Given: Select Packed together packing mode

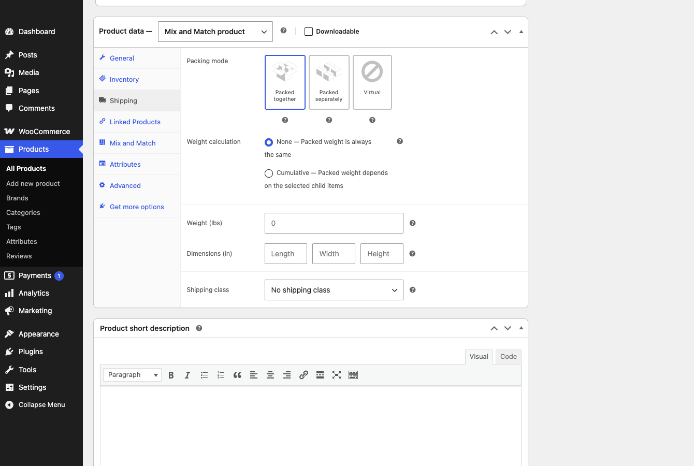Looking at the screenshot, I should (x=285, y=82).
